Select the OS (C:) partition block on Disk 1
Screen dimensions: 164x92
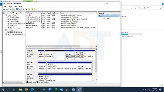point(62,67)
